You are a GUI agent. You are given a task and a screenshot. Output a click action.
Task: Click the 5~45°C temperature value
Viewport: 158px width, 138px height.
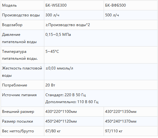click(52, 52)
